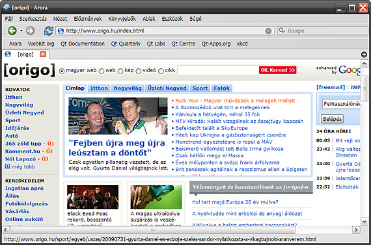Open the Qt-Apps.org bookmark
Image resolution: width=371 pixels, height=245 pixels.
coord(216,44)
